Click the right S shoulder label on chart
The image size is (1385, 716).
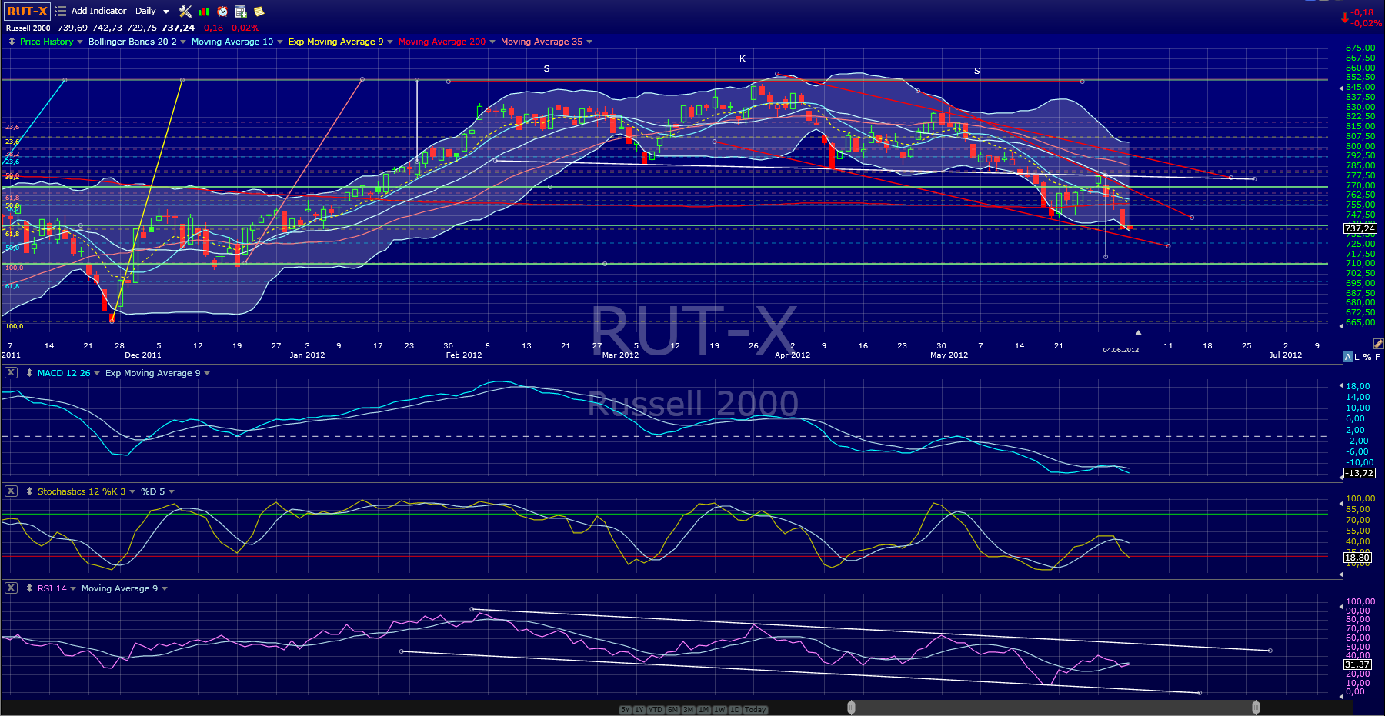pos(977,72)
